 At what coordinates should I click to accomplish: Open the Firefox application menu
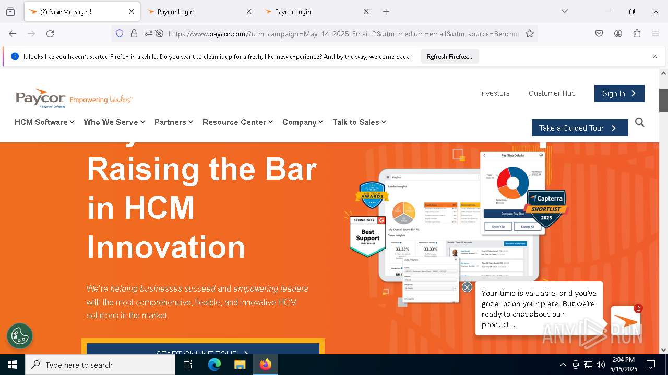[655, 34]
